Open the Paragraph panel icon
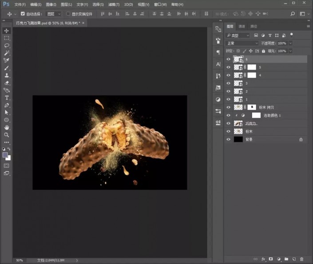This screenshot has width=313, height=264. (218, 52)
